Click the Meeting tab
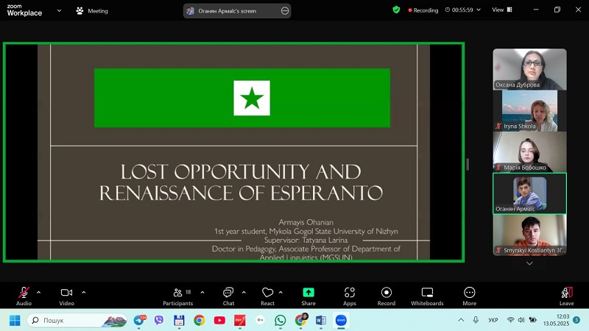 tap(92, 11)
